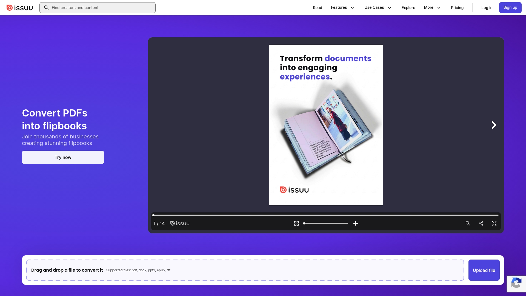The height and width of the screenshot is (296, 526).
Task: Click the Issuu logo in the top-left header
Action: tap(19, 7)
